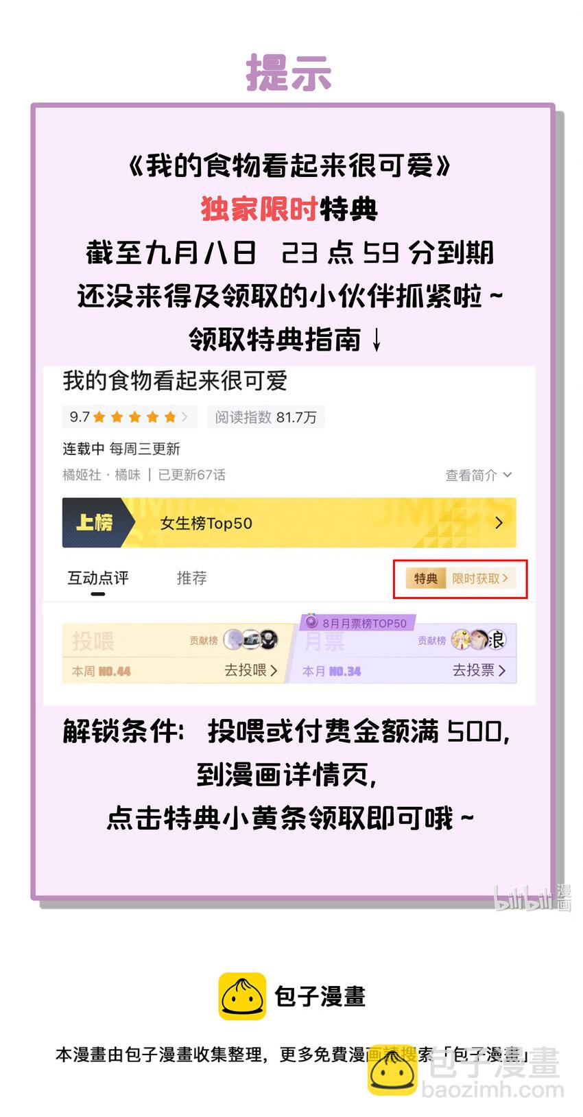Screen dimensions: 583x1117
Task: Expand the 9.7 rating chevron
Action: (185, 416)
